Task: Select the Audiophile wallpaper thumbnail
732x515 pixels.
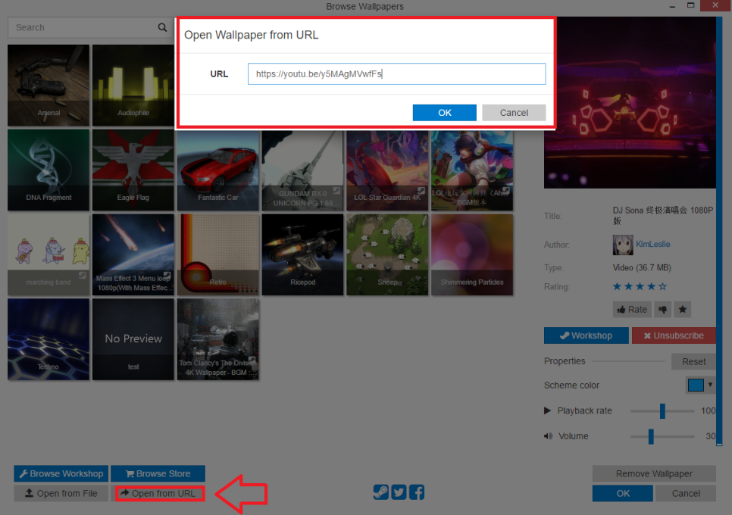Action: pos(133,86)
